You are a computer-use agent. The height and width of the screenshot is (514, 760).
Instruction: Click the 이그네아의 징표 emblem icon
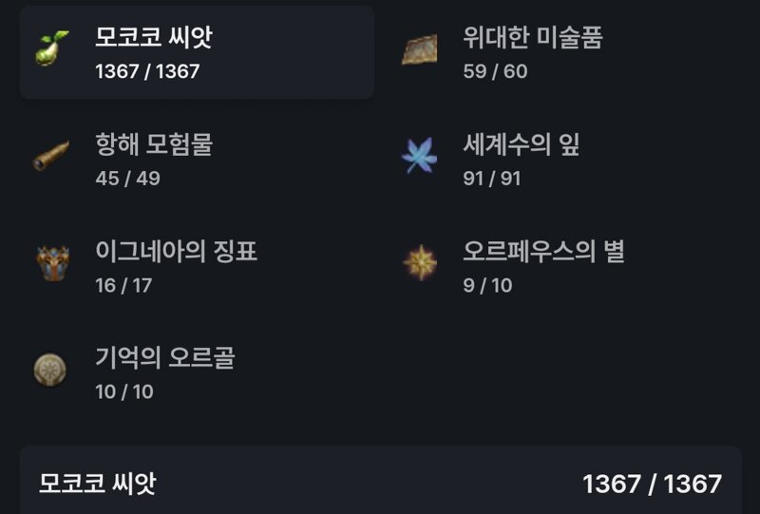click(x=52, y=263)
